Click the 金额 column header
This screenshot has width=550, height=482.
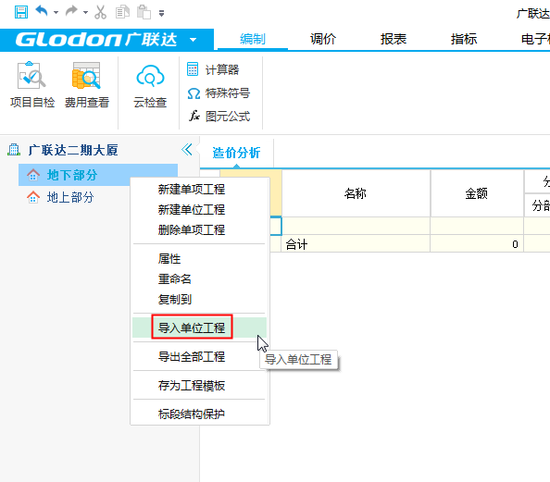(477, 193)
